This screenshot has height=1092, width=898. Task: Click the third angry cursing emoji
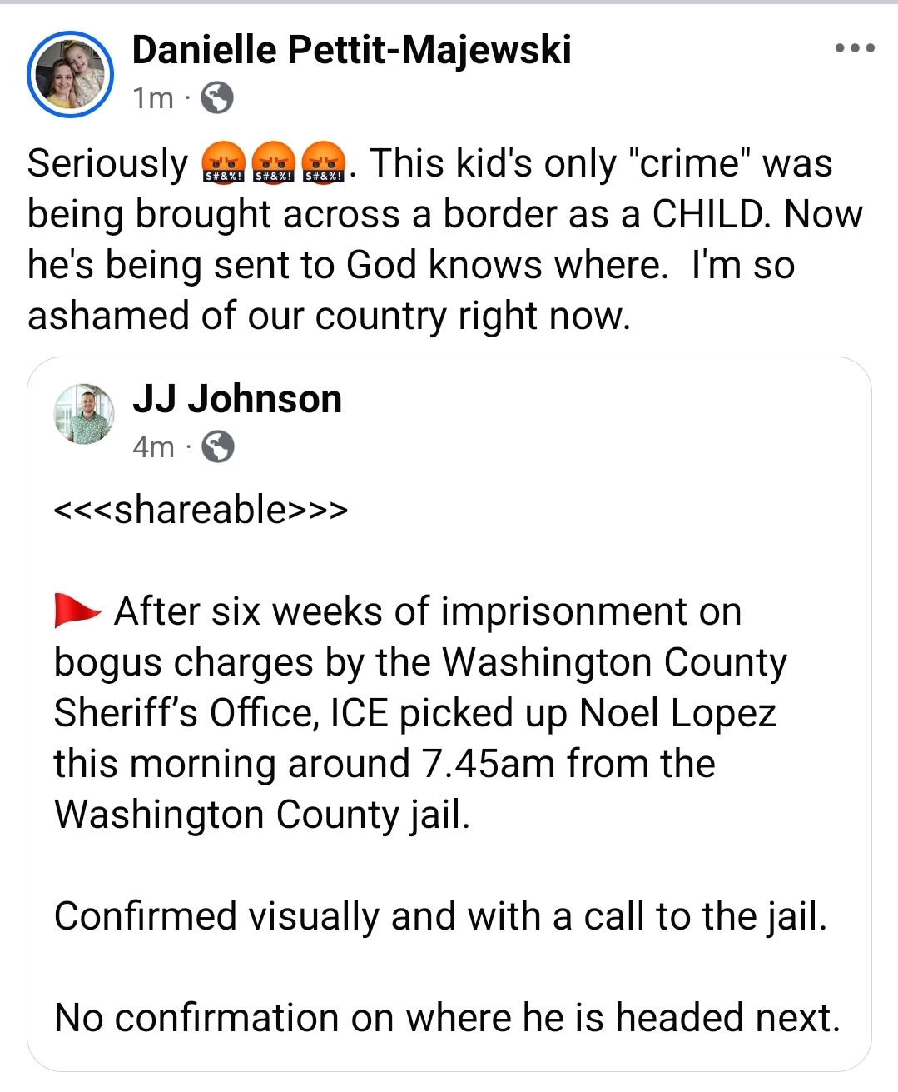(x=324, y=162)
